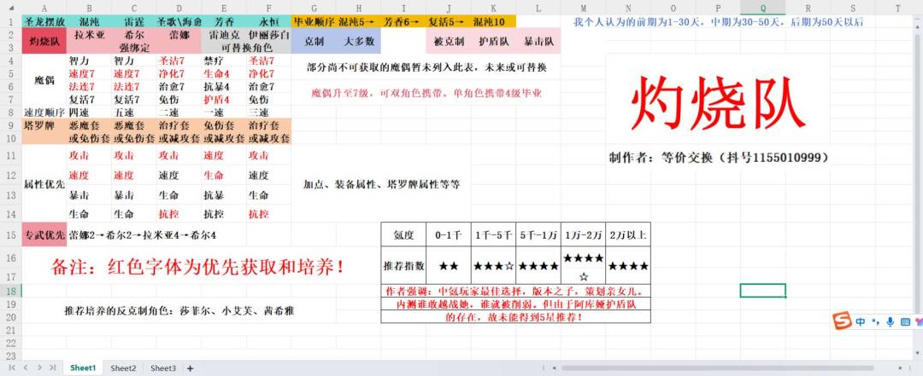Select the 拉米亚 cell in row 2
923x376 pixels.
click(x=90, y=35)
